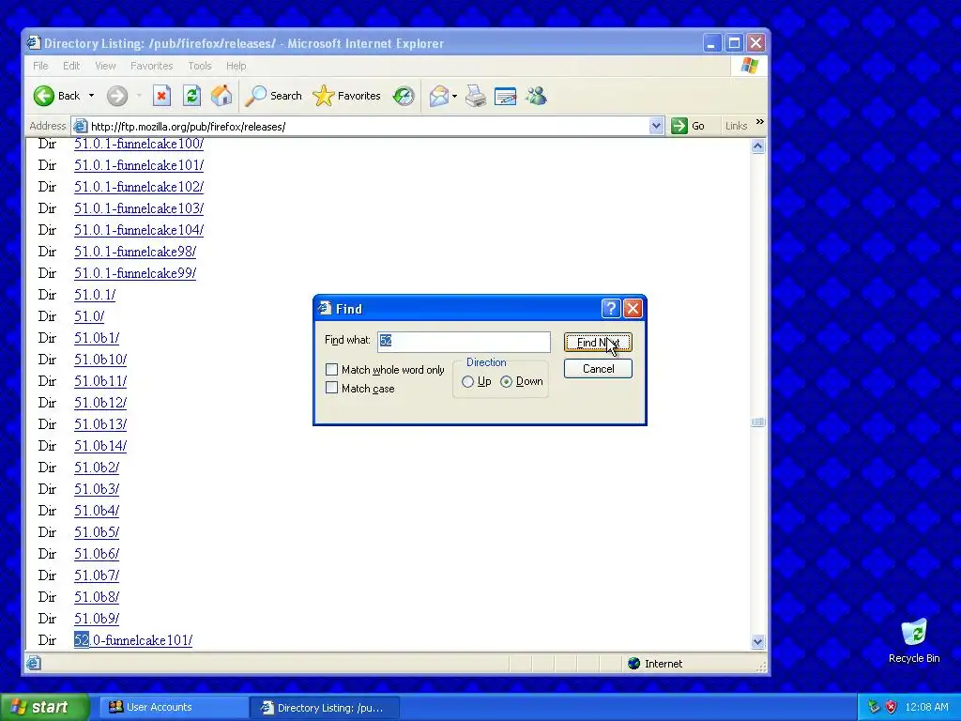
Task: Click the Start button
Action: point(44,707)
